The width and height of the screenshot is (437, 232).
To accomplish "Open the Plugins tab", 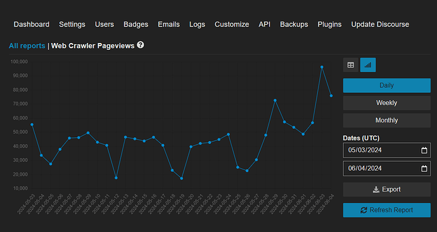I will point(330,25).
